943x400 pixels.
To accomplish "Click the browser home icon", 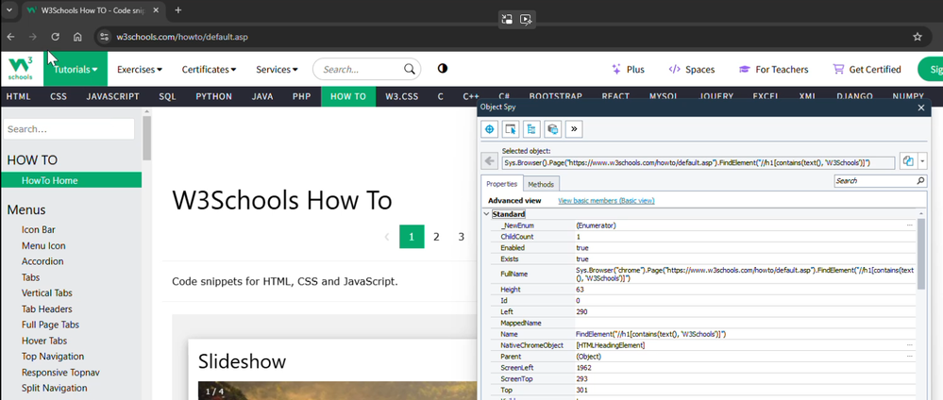I will click(x=78, y=37).
